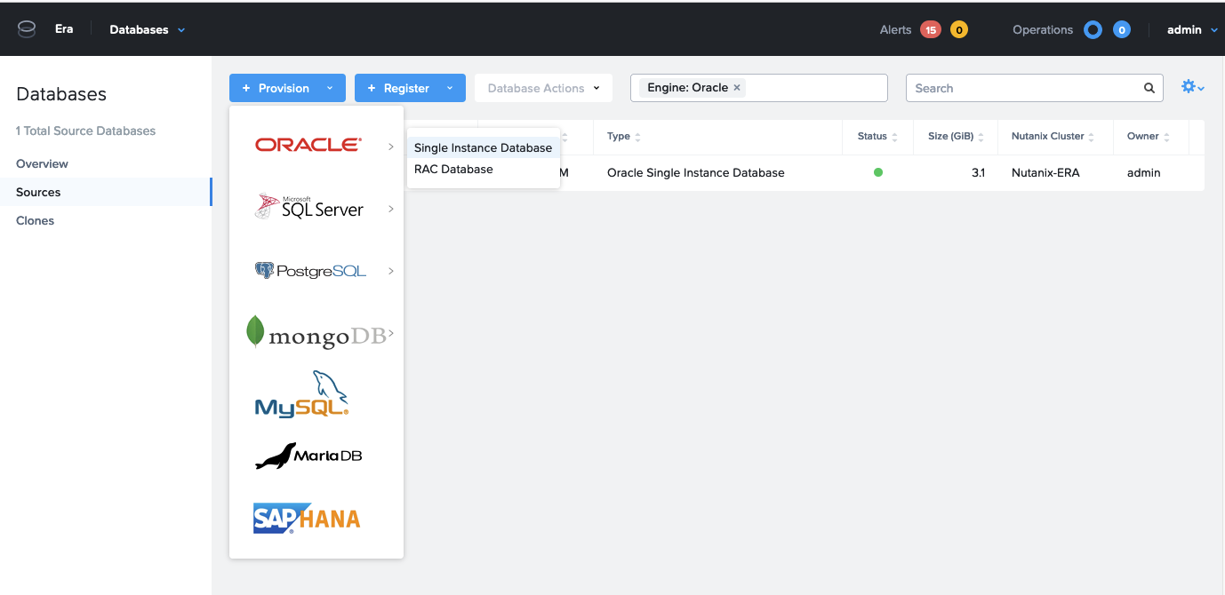The image size is (1225, 595).
Task: Click the red alerts badge 15
Action: coord(931,30)
